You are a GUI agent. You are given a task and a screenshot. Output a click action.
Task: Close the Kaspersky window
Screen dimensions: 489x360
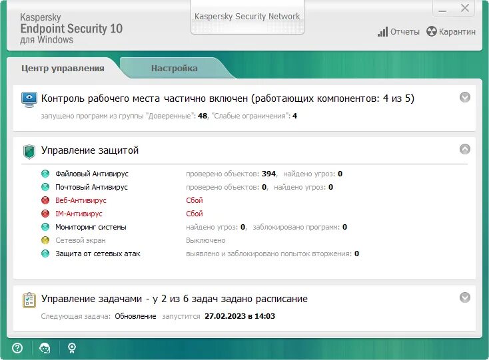[x=464, y=8]
